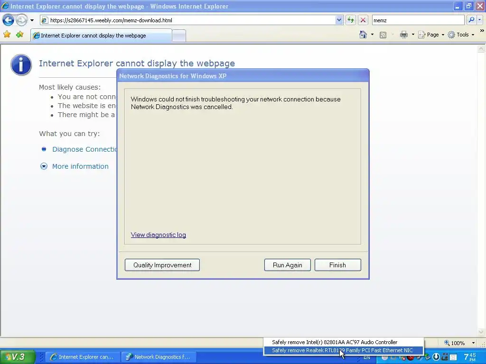Click the View diagnostic log link
The width and height of the screenshot is (486, 364).
pos(159,235)
